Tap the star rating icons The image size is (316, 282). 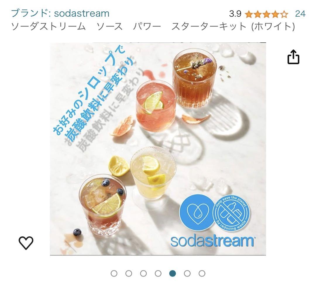coord(267,14)
